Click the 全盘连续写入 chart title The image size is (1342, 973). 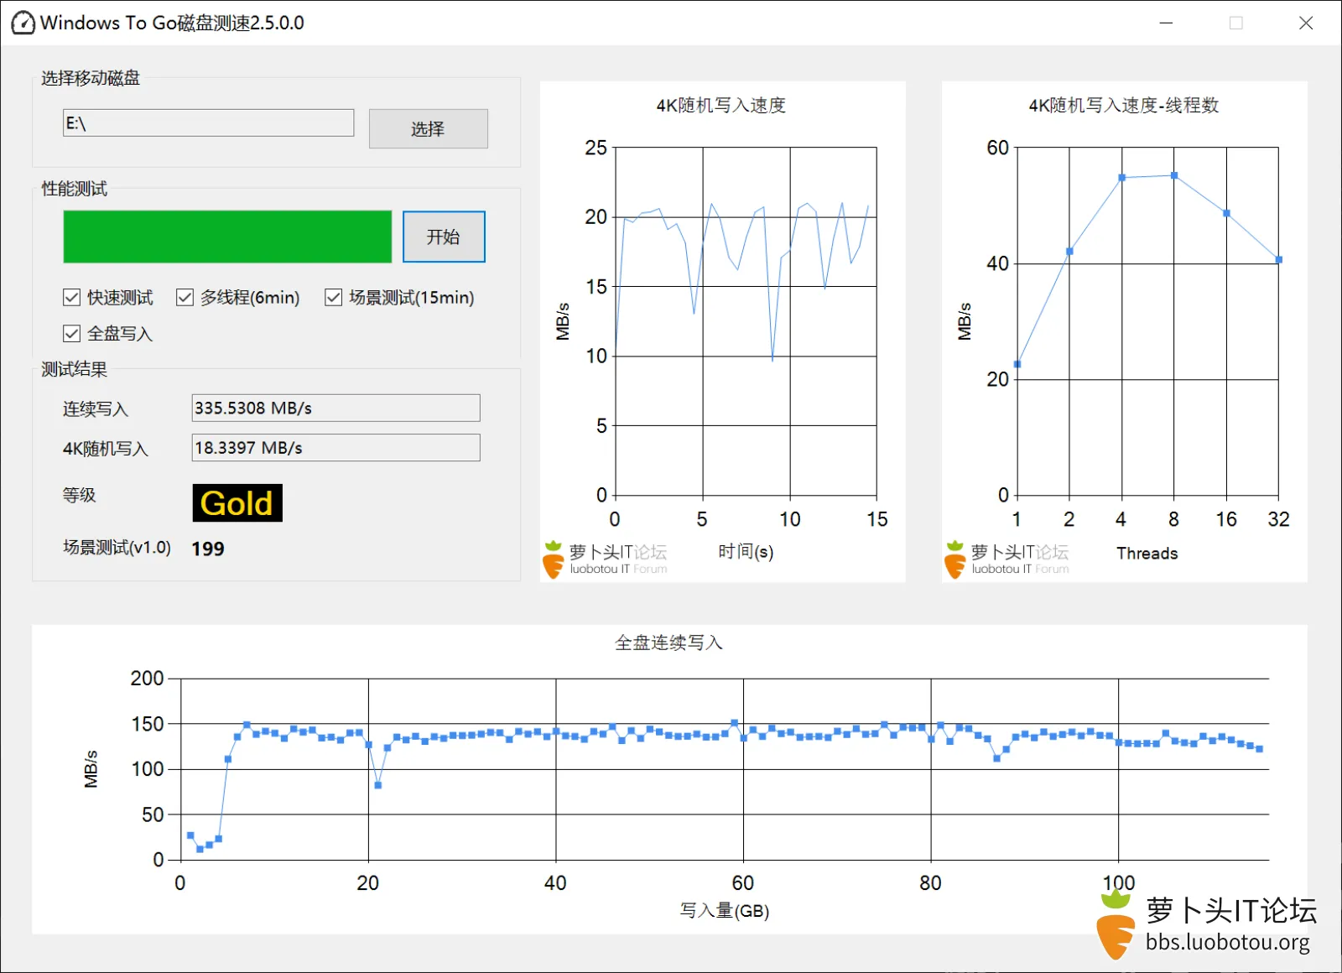click(x=668, y=643)
